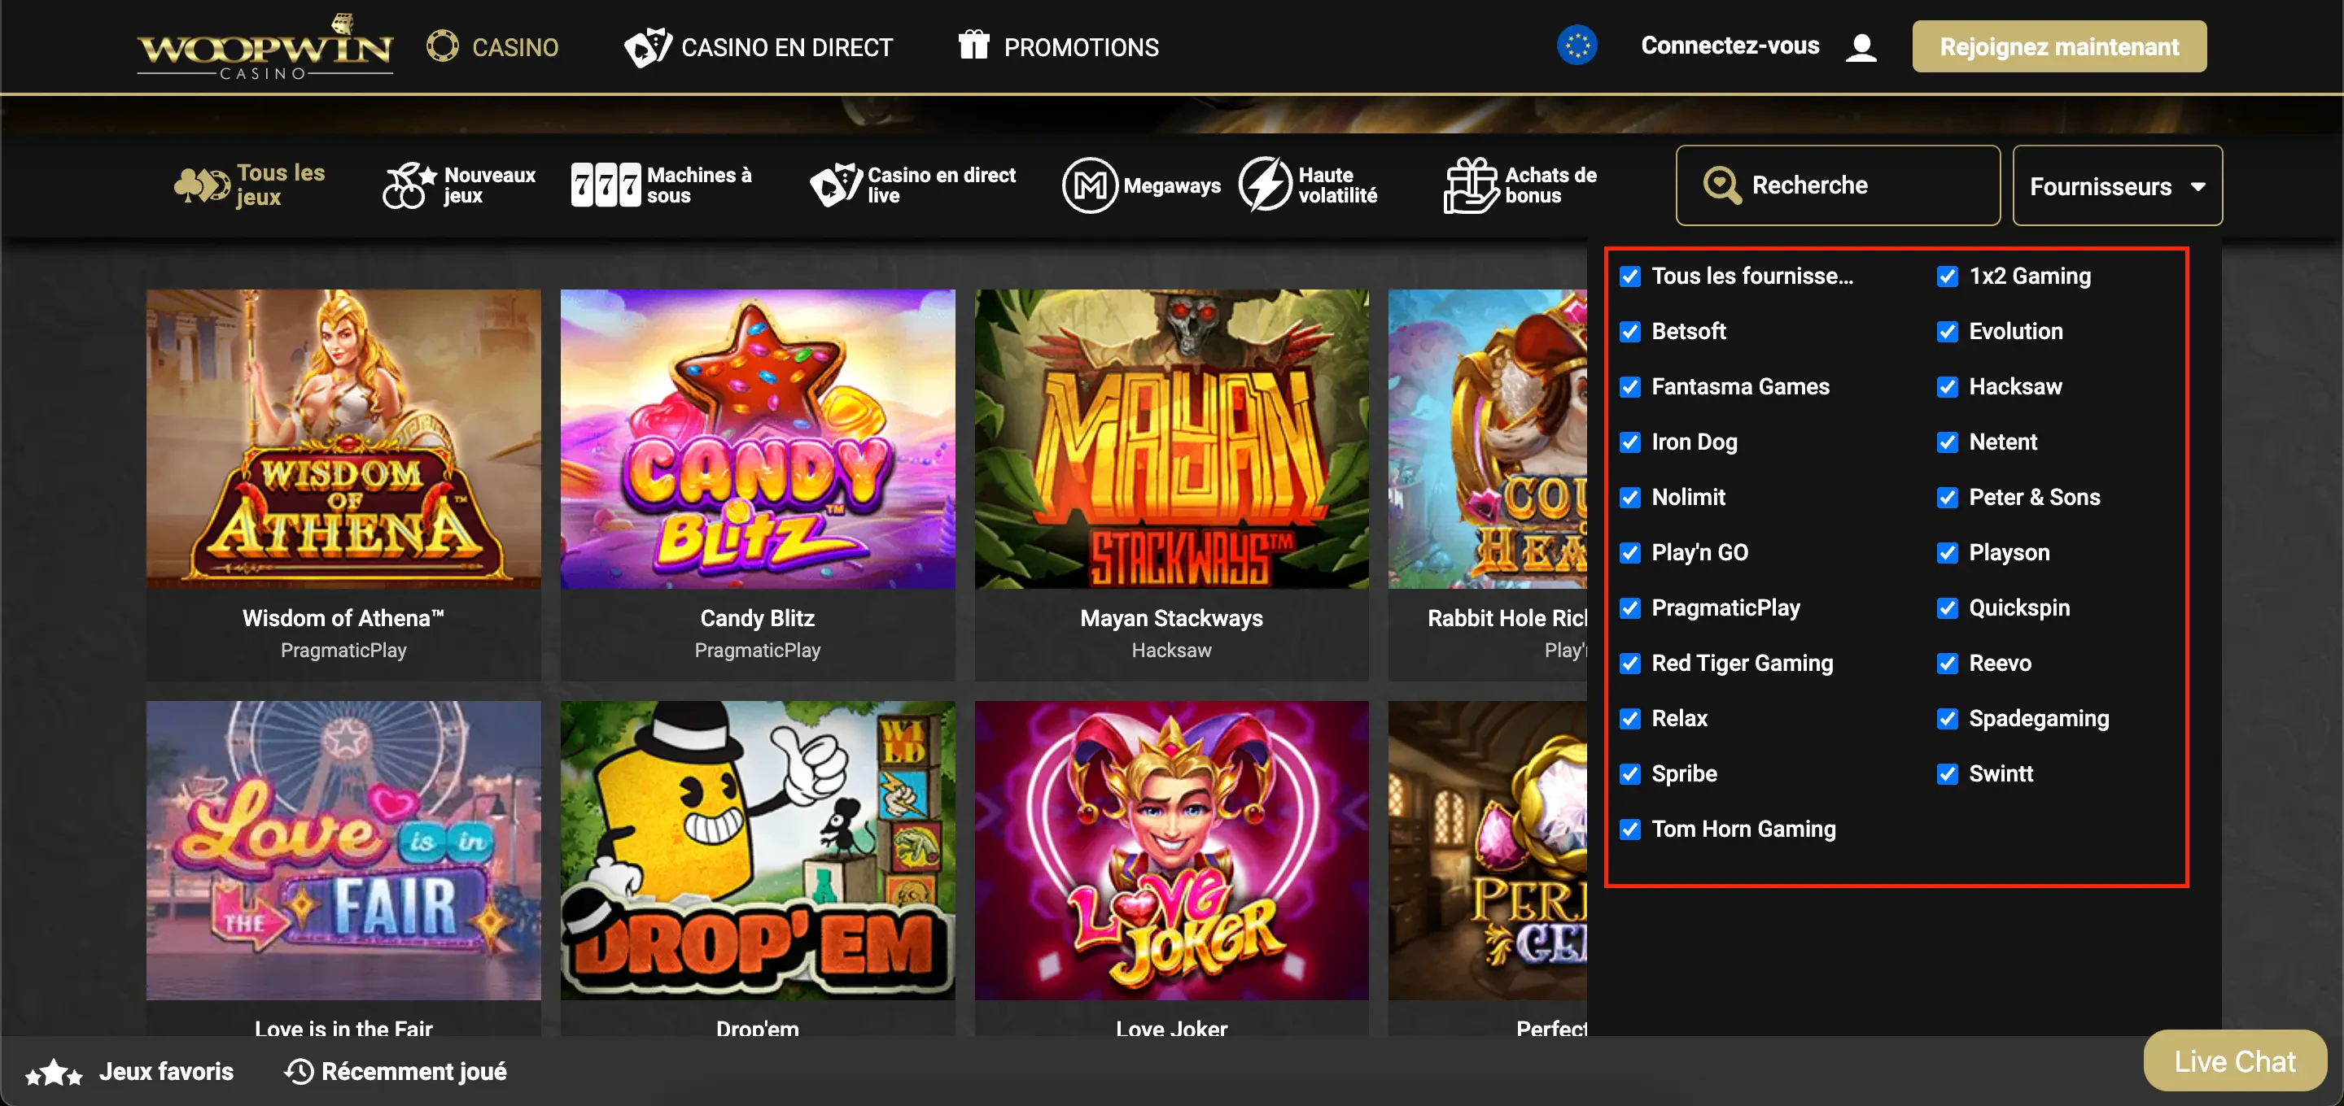Screen dimensions: 2344x1106
Task: Click the Nouveaux jeux cherry icon
Action: (409, 185)
